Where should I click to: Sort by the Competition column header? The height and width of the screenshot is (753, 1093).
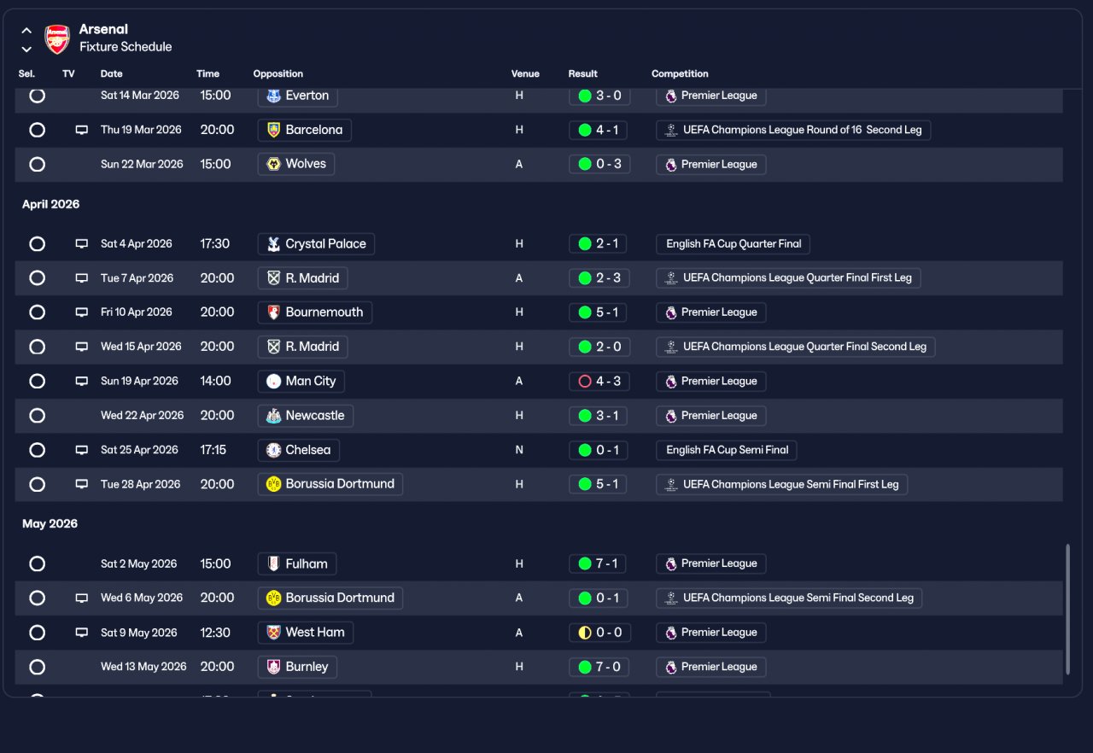pos(680,74)
